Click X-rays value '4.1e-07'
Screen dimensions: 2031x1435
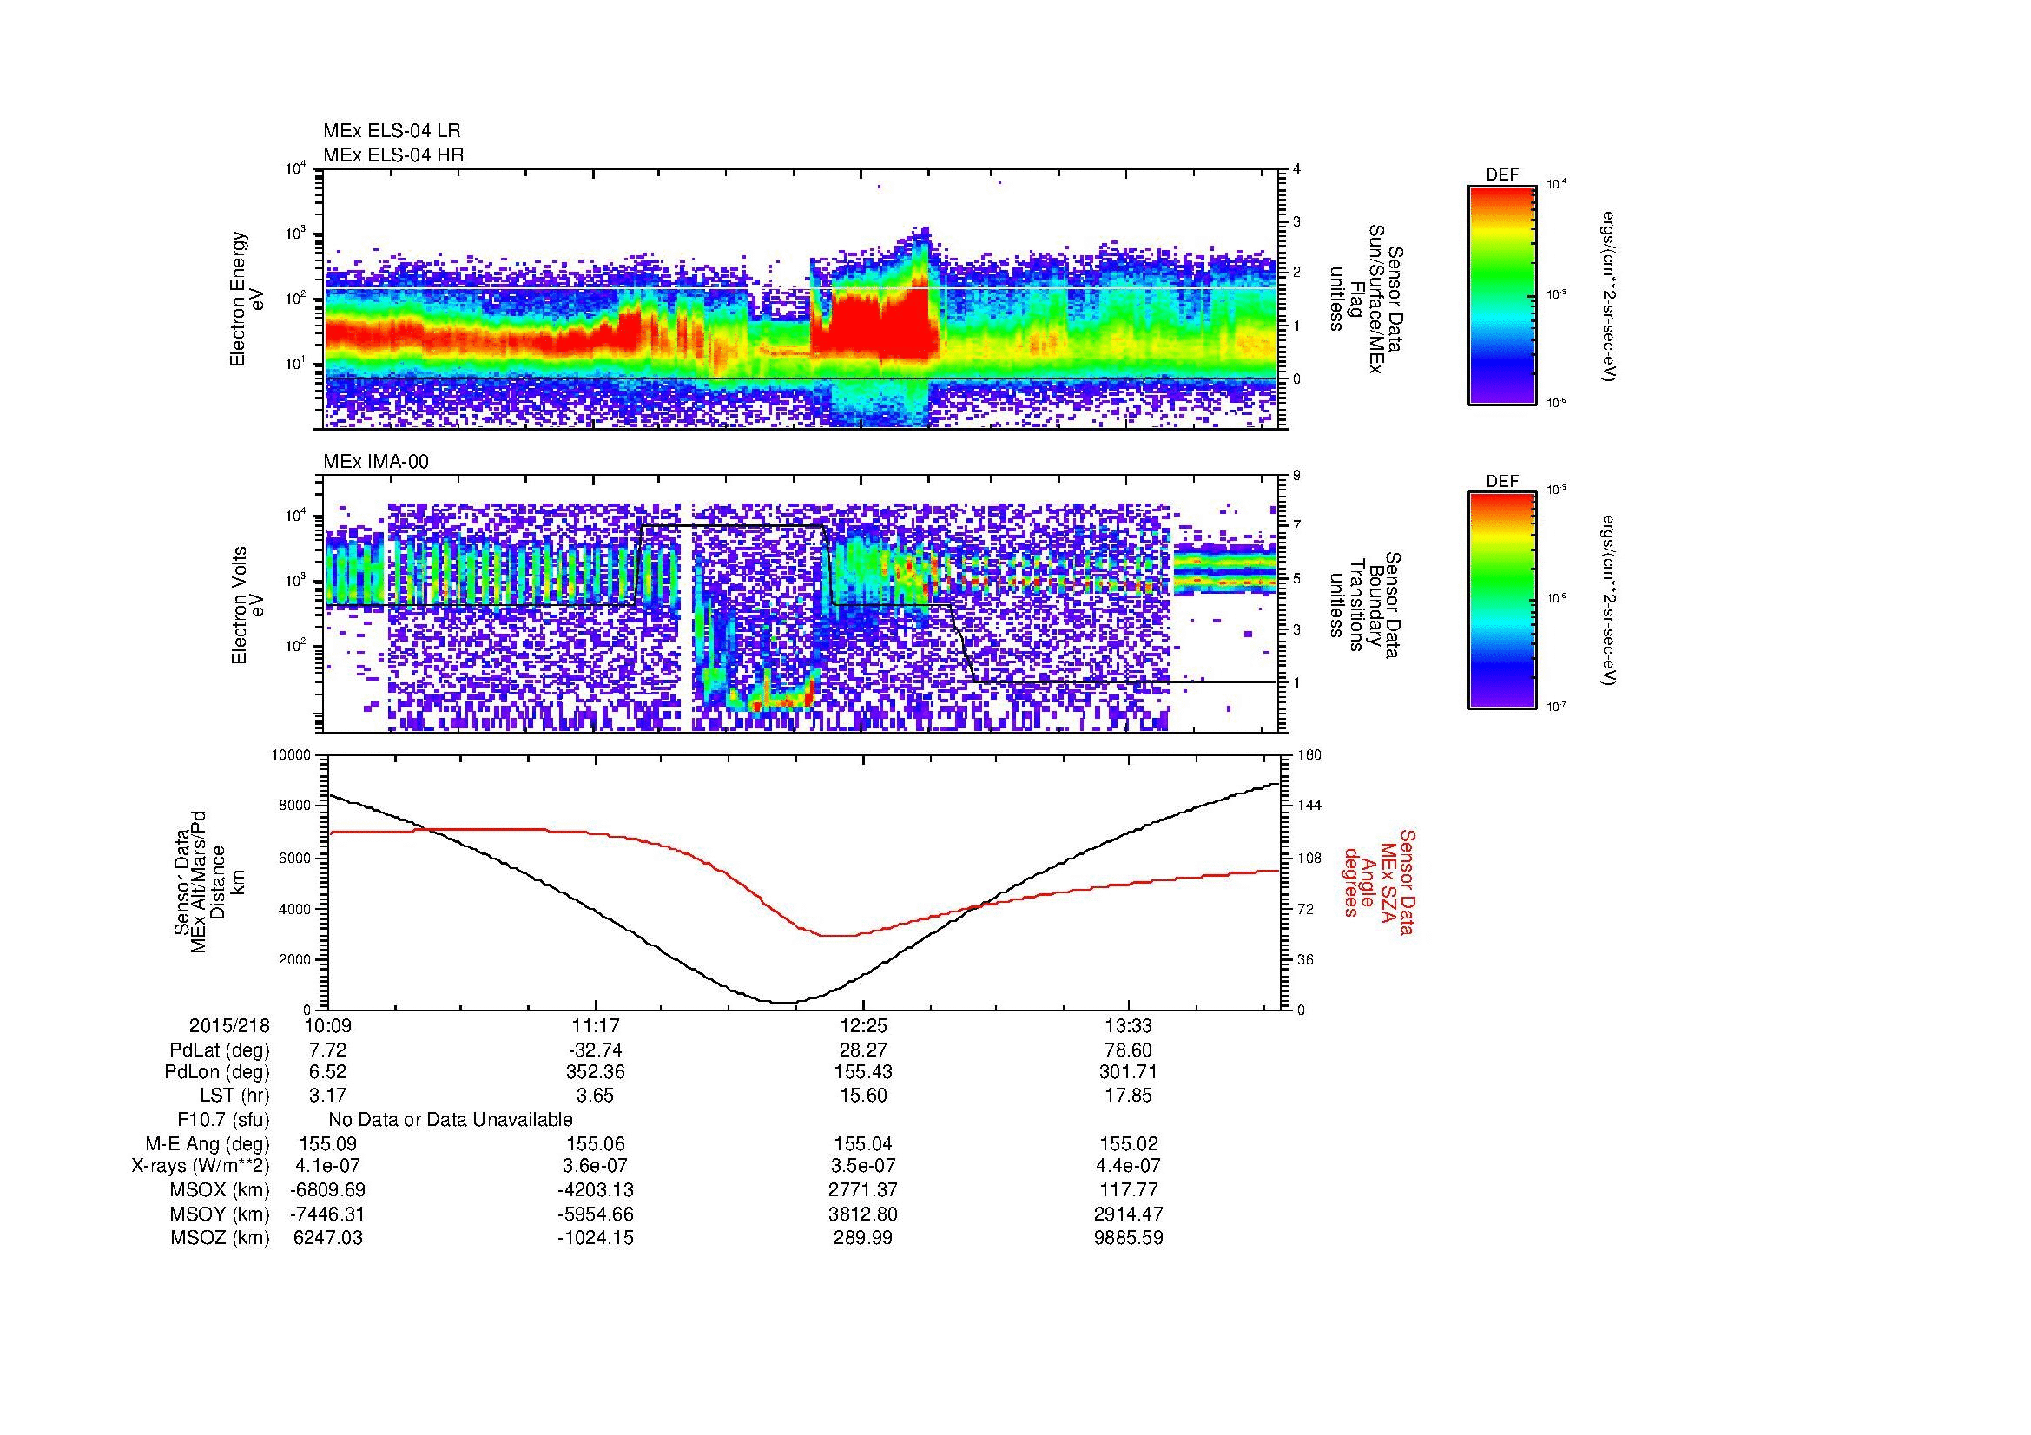coord(327,1166)
